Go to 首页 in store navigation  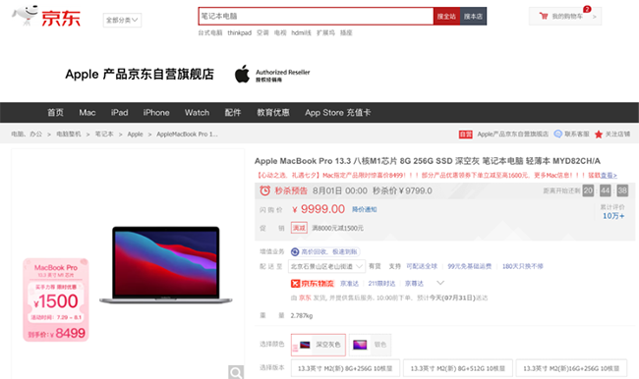tap(55, 112)
